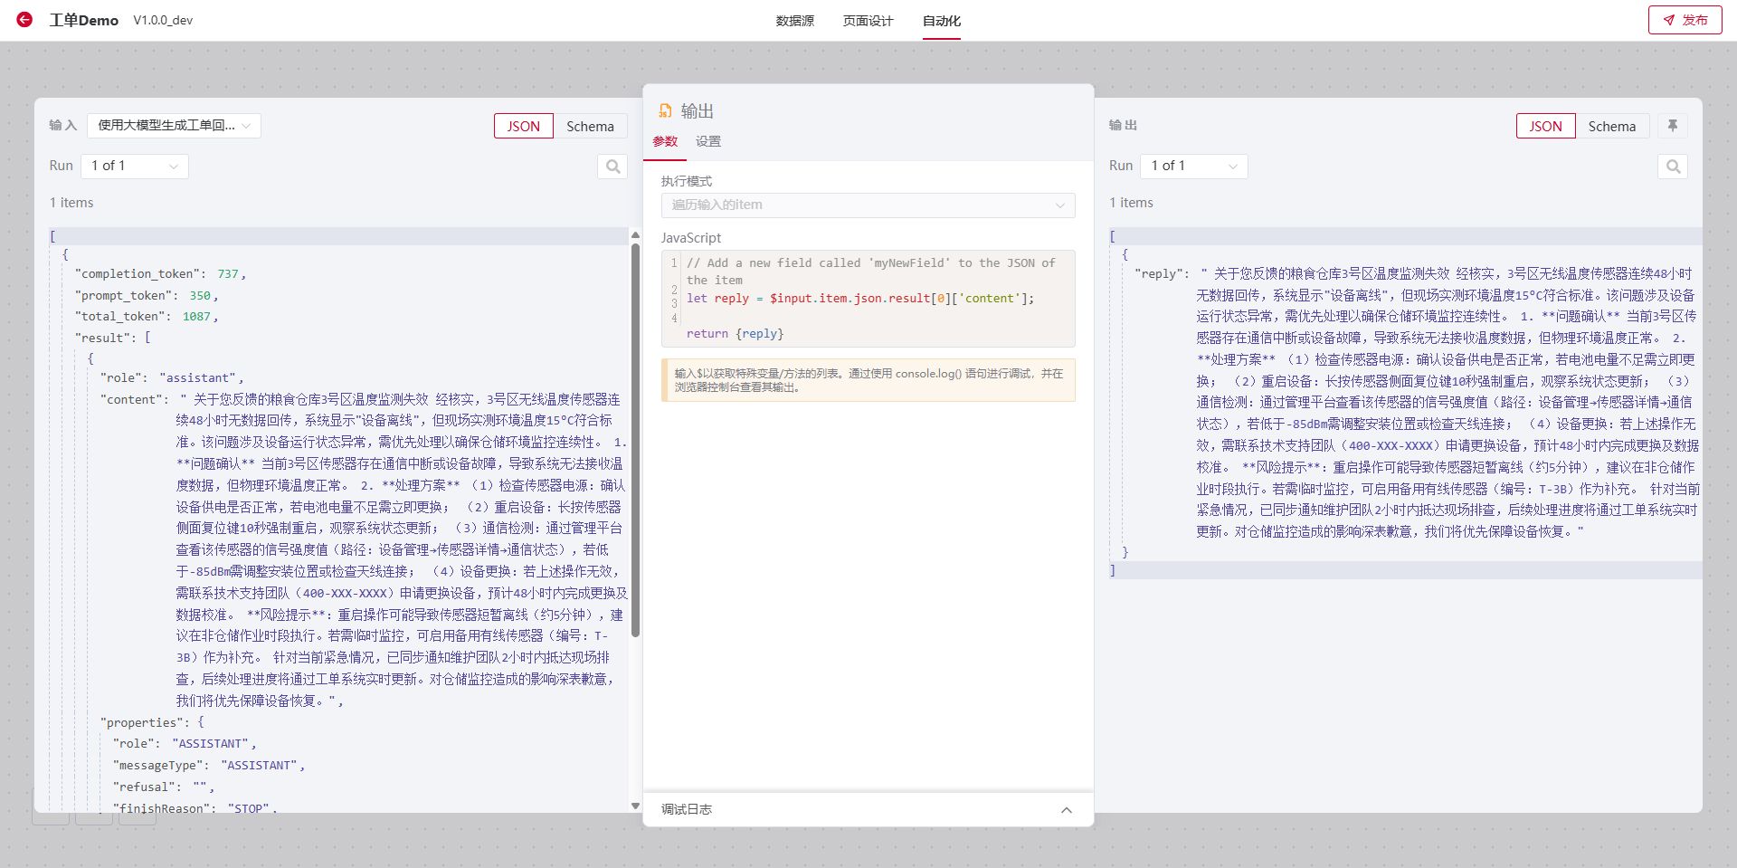
Task: Open the 页面设计 tab
Action: 868,21
